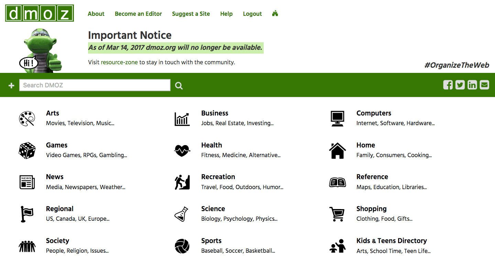
Task: Click the Reference open book icon
Action: 338,182
